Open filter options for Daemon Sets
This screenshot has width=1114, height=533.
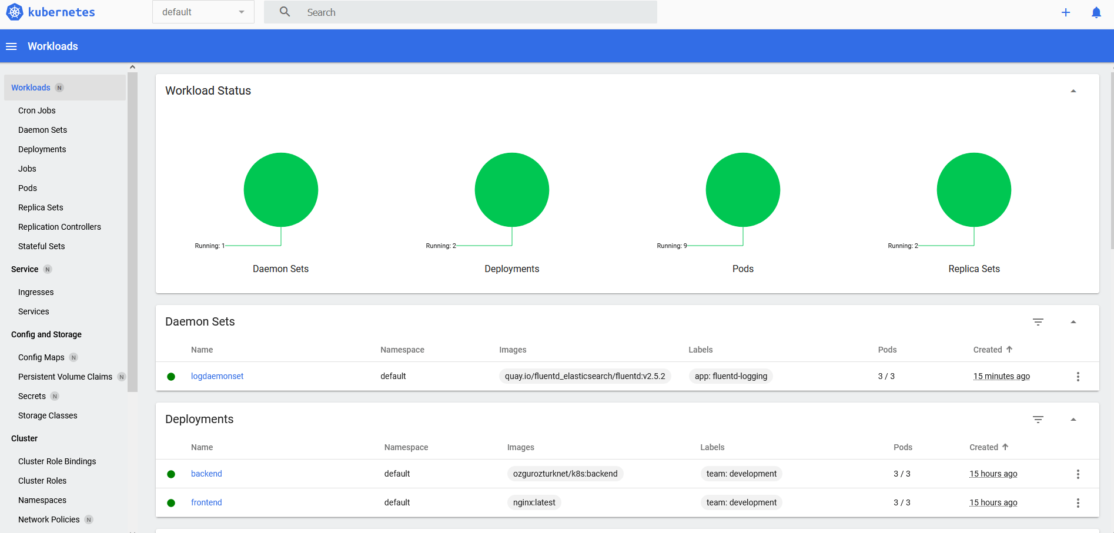click(x=1038, y=321)
